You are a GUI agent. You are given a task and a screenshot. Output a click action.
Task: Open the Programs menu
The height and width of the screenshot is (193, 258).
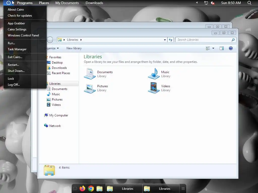(25, 3)
